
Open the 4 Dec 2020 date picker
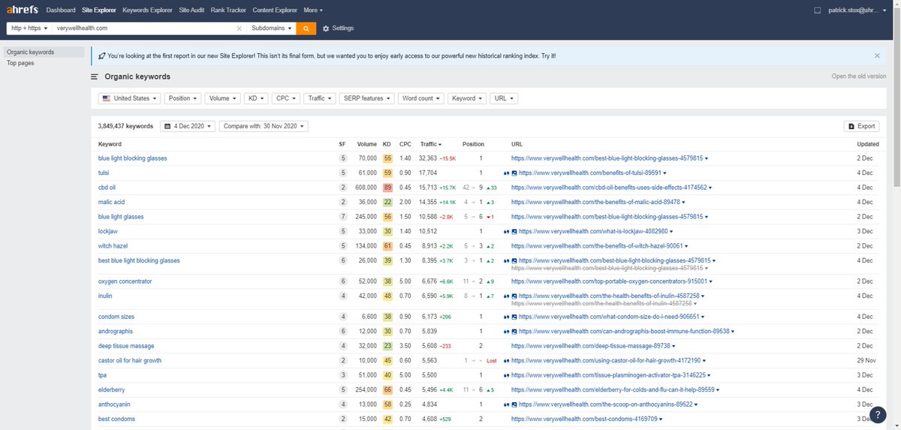coord(188,126)
